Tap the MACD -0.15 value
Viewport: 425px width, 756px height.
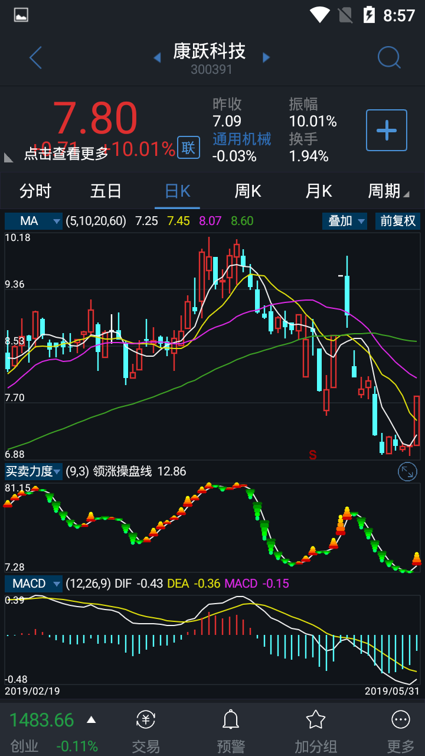tap(257, 584)
